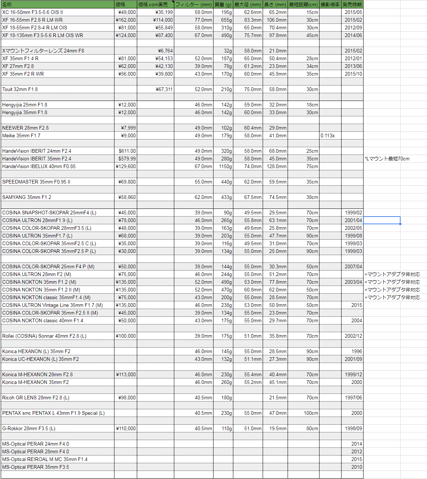Select cell 'XF 16-55mm F2.8 R LM WR'
This screenshot has height=479, width=427.
point(58,20)
